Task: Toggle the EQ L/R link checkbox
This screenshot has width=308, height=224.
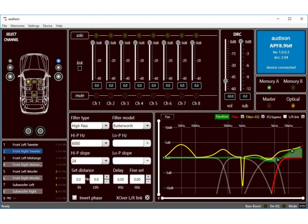Action: click(303, 116)
